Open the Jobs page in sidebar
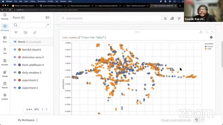Screen dimensions: 223x125 point(5,51)
